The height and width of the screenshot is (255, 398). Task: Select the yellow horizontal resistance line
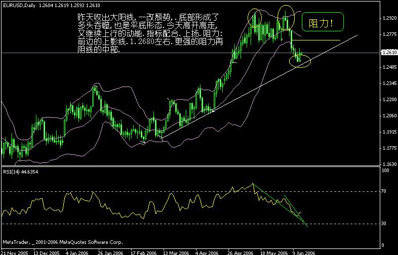pyautogui.click(x=316, y=40)
